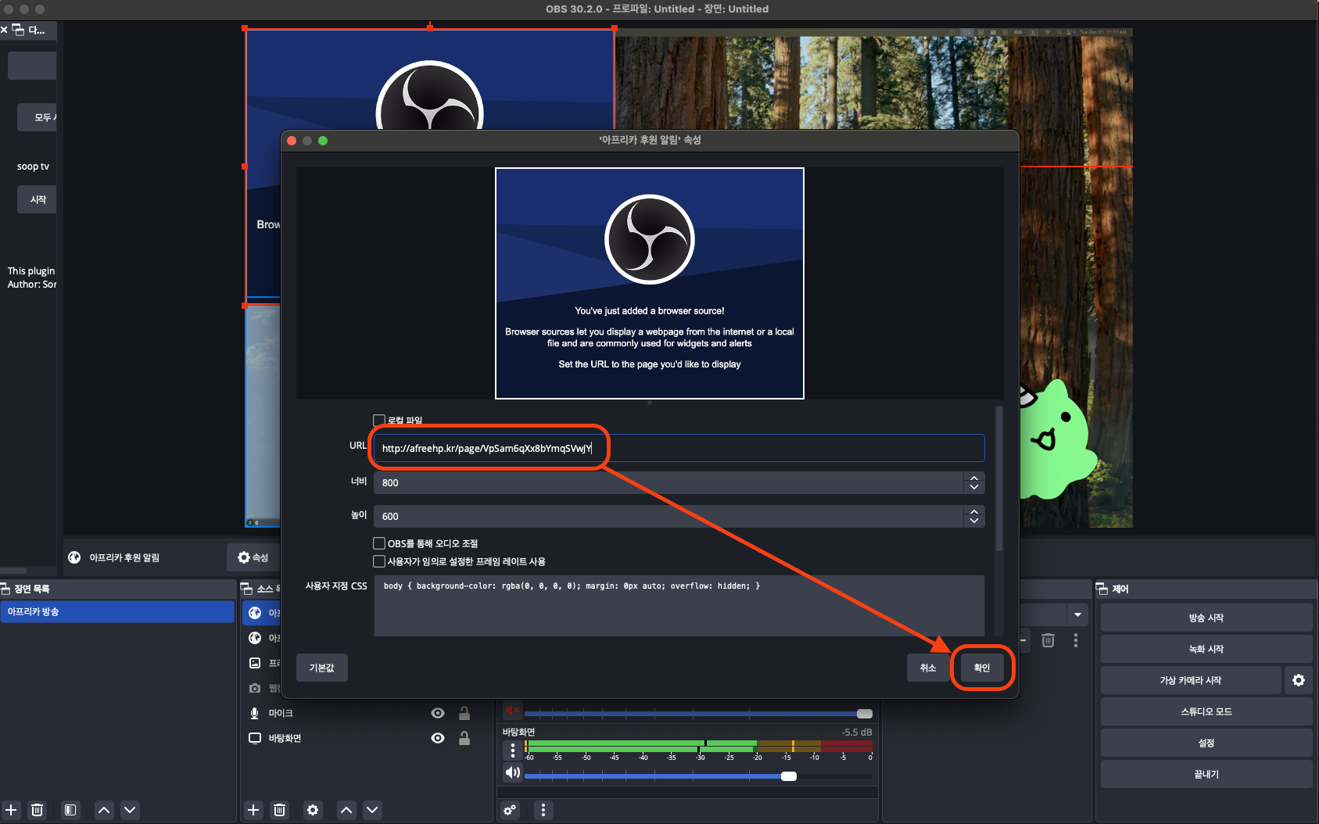
Task: Hide the 바탕화면 source with its eye icon
Action: tap(438, 738)
